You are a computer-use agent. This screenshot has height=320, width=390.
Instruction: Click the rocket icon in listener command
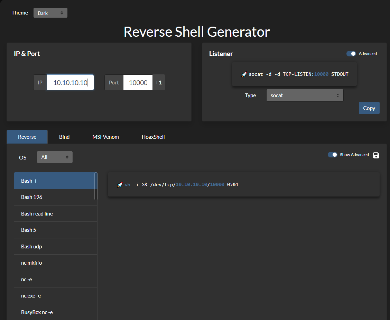coord(244,74)
